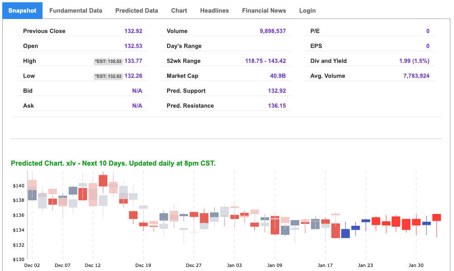Click the $136 price axis label
454x271 pixels.
tap(19, 215)
